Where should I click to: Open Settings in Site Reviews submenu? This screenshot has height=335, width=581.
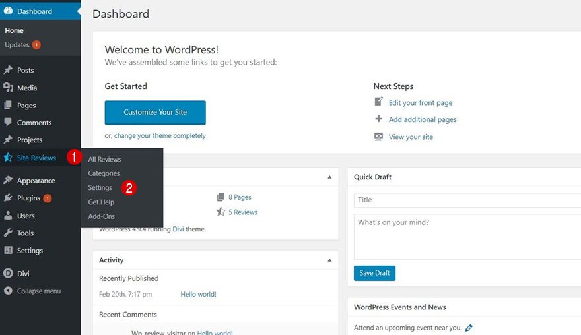coord(100,188)
